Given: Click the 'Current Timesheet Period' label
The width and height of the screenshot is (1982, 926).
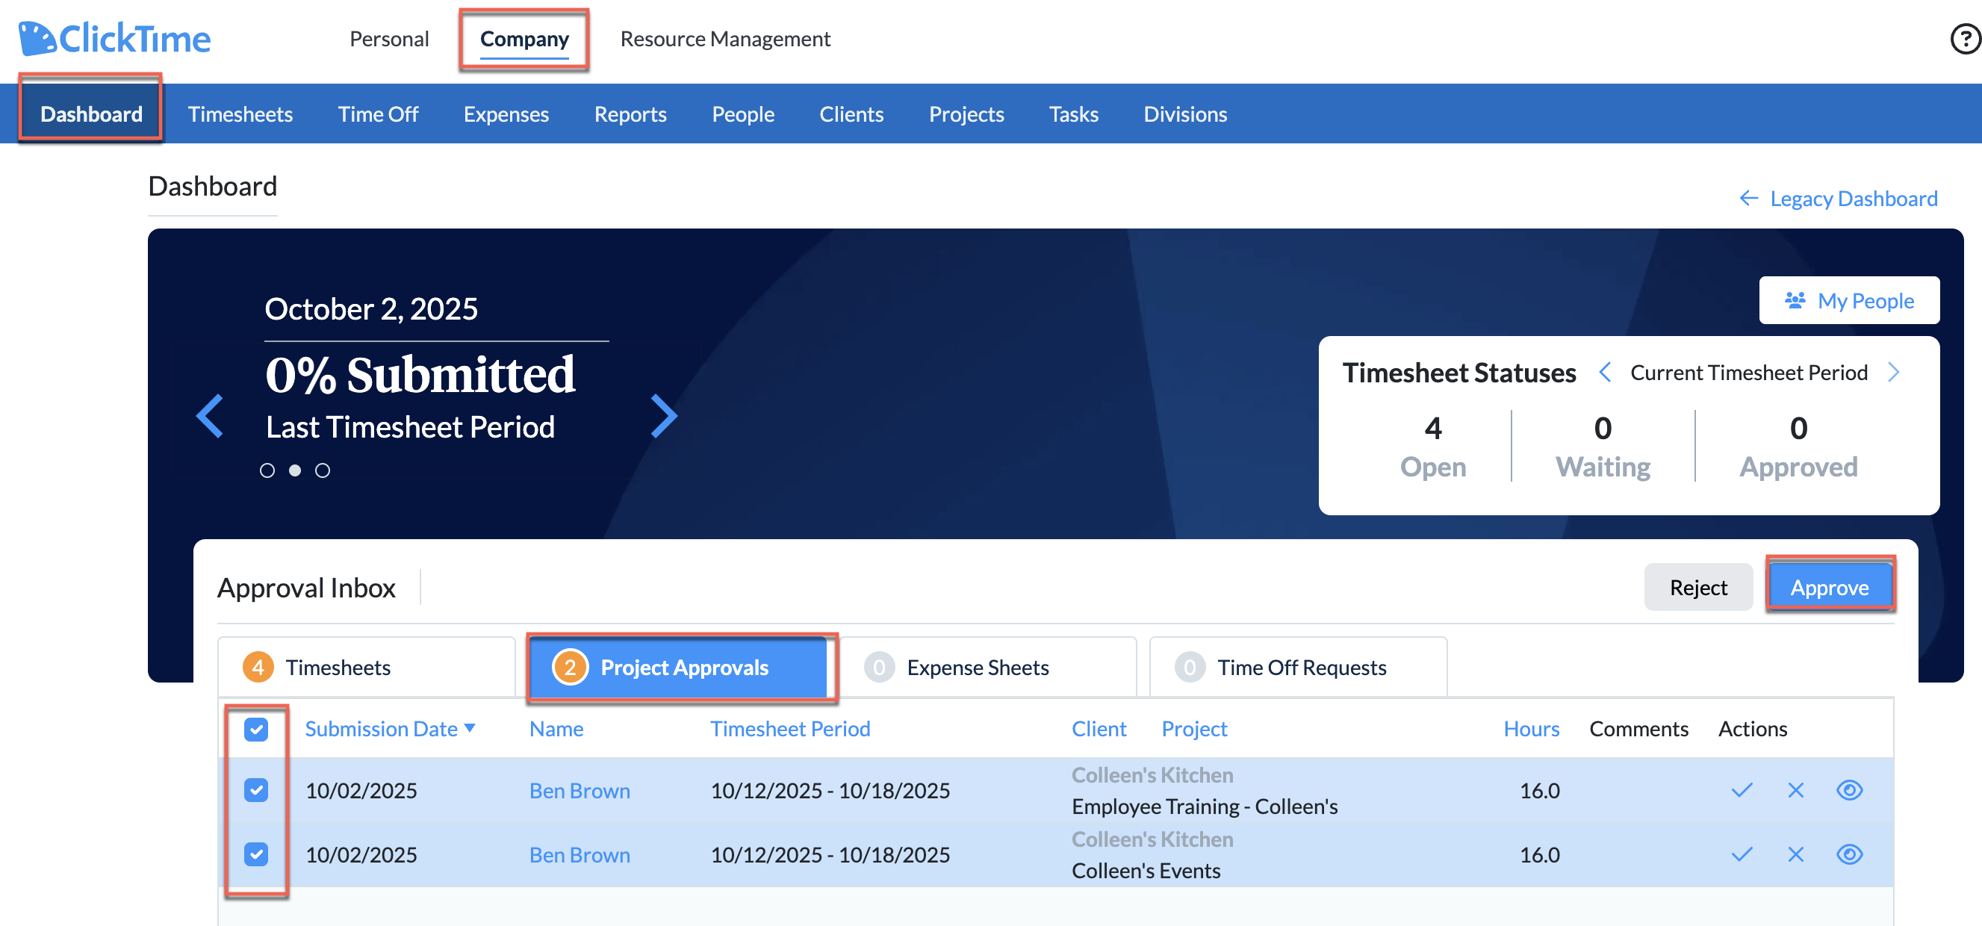Looking at the screenshot, I should coord(1749,372).
